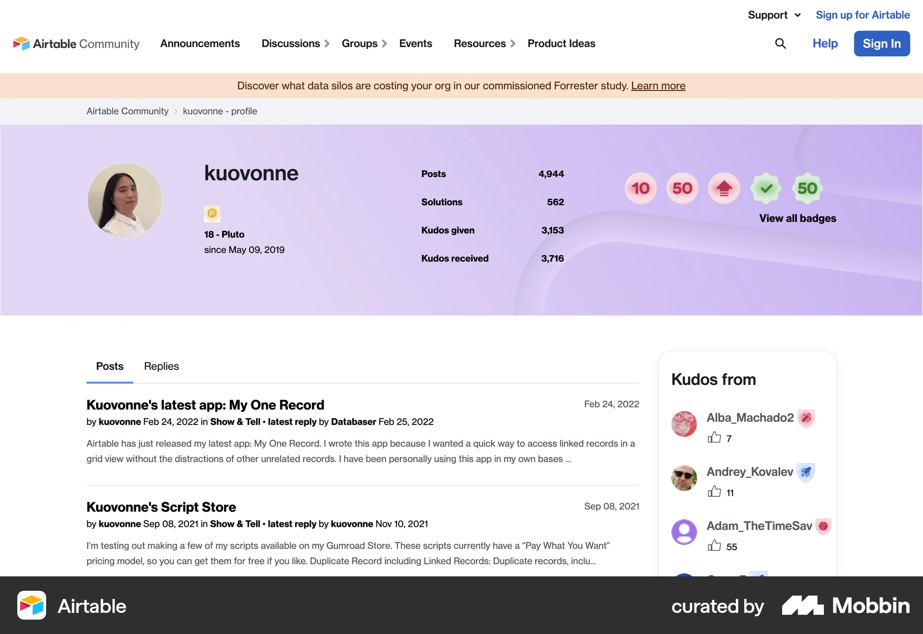Select the Product Ideas menu item
The image size is (923, 634).
coord(561,43)
